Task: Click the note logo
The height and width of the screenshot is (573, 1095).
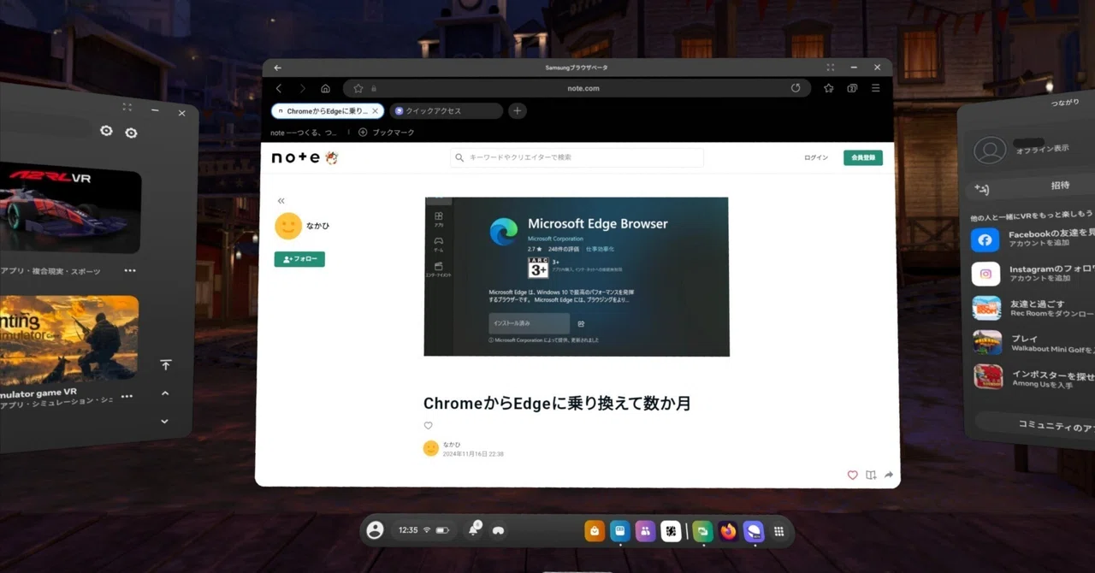Action: tap(304, 157)
